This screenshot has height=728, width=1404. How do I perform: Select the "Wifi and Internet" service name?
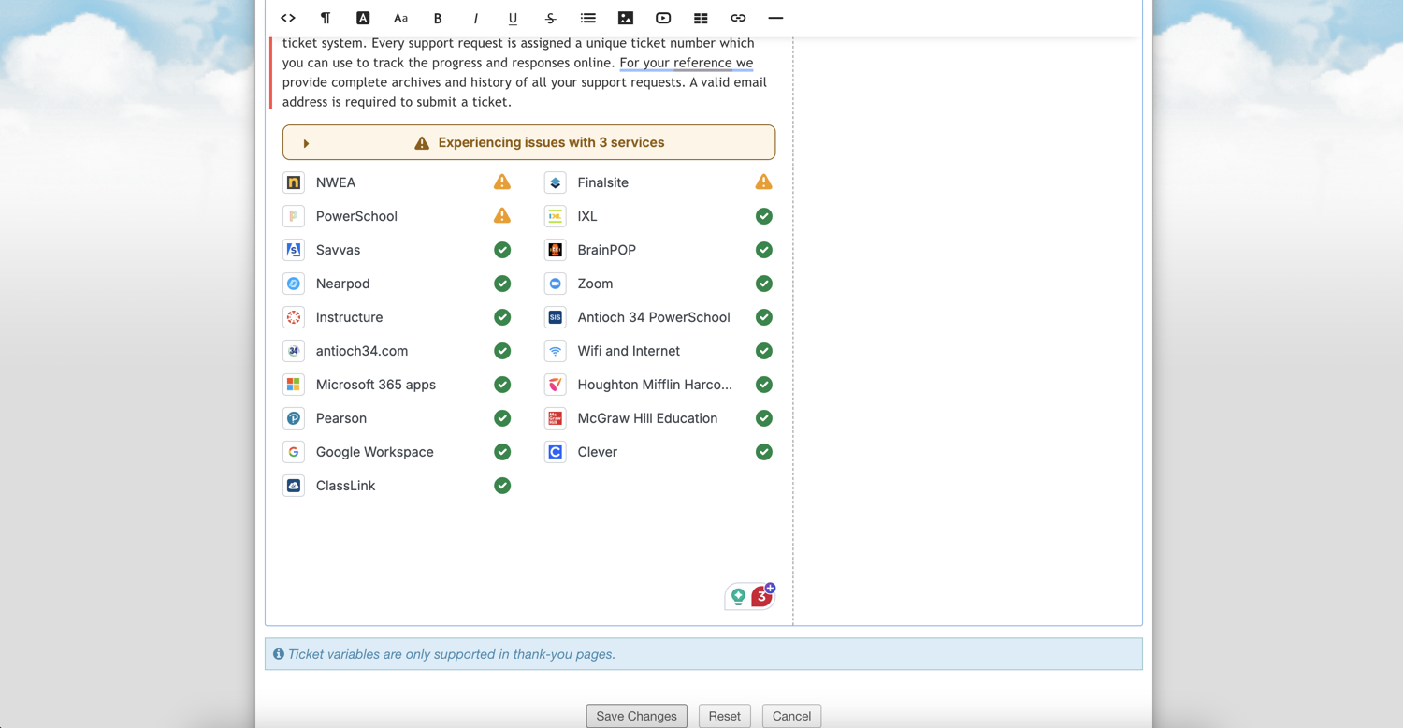pos(629,351)
